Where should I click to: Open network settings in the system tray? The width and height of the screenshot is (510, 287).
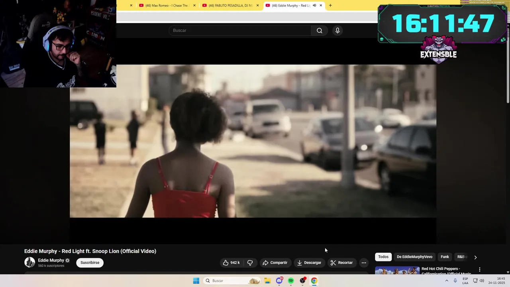475,281
